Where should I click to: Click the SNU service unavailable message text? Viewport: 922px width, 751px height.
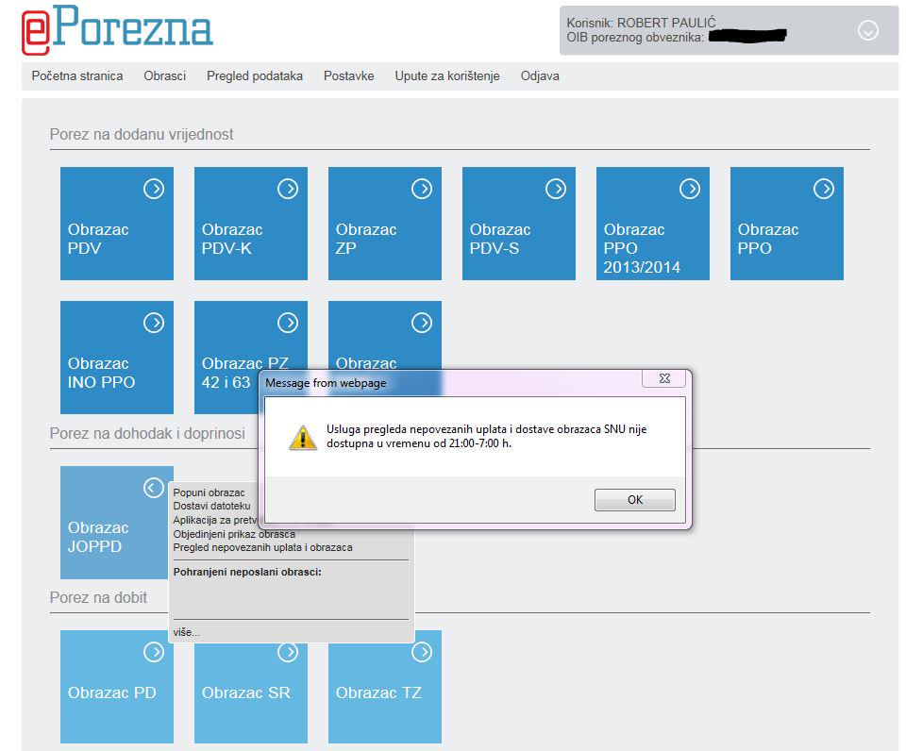point(486,436)
